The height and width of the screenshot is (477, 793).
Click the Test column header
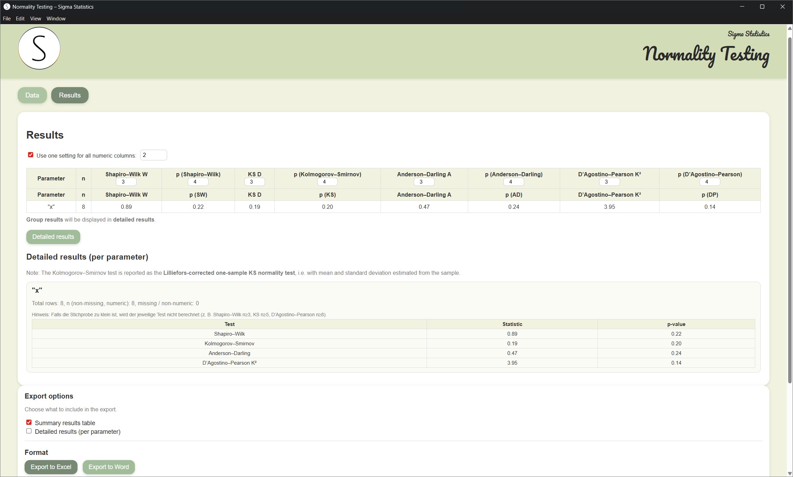click(x=229, y=324)
